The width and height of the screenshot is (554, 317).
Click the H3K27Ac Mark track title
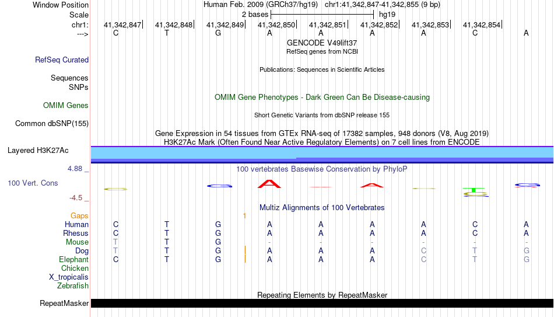322,142
